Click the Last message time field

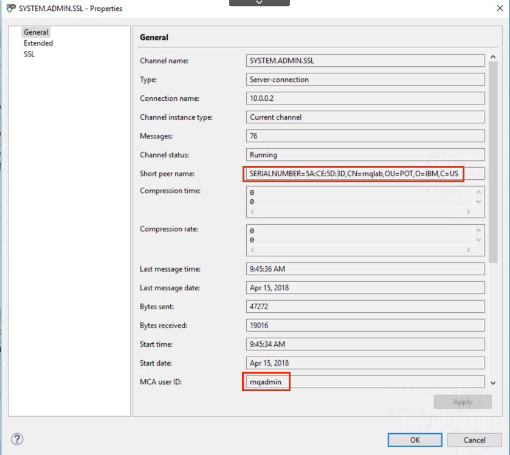365,269
